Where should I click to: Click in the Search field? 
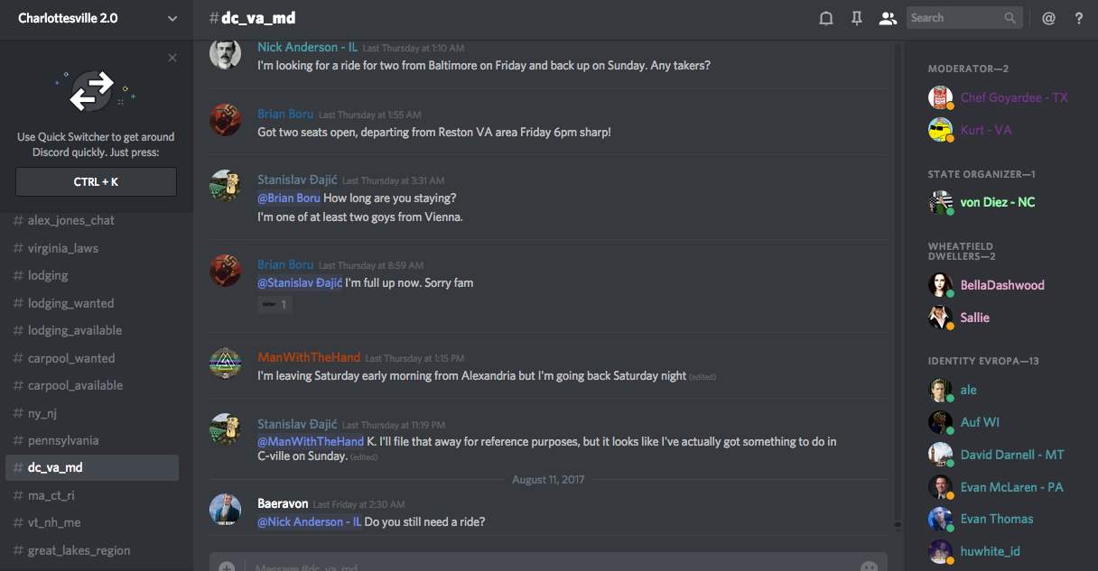954,18
